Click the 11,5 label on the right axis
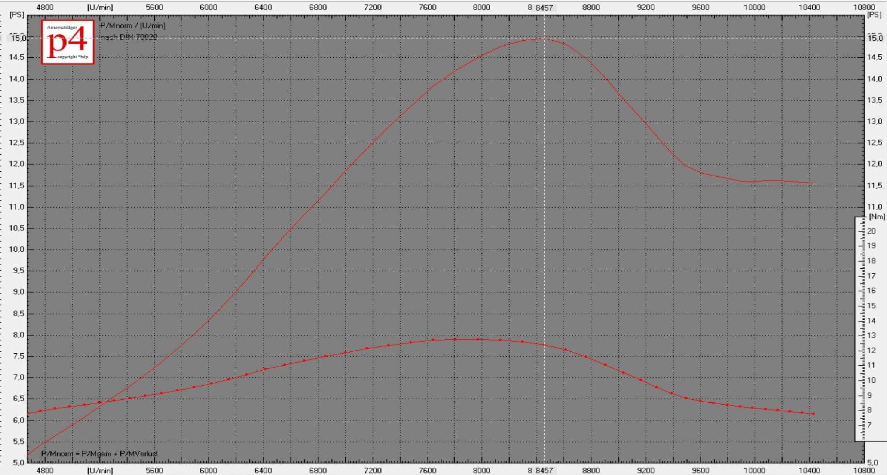The height and width of the screenshot is (475, 887). click(x=874, y=185)
